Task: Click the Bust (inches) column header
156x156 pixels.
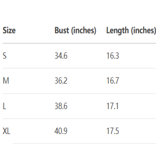Action: (75, 31)
